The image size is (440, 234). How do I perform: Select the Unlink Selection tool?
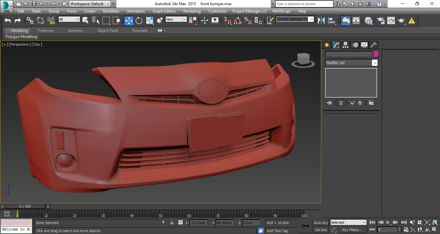[x=40, y=21]
